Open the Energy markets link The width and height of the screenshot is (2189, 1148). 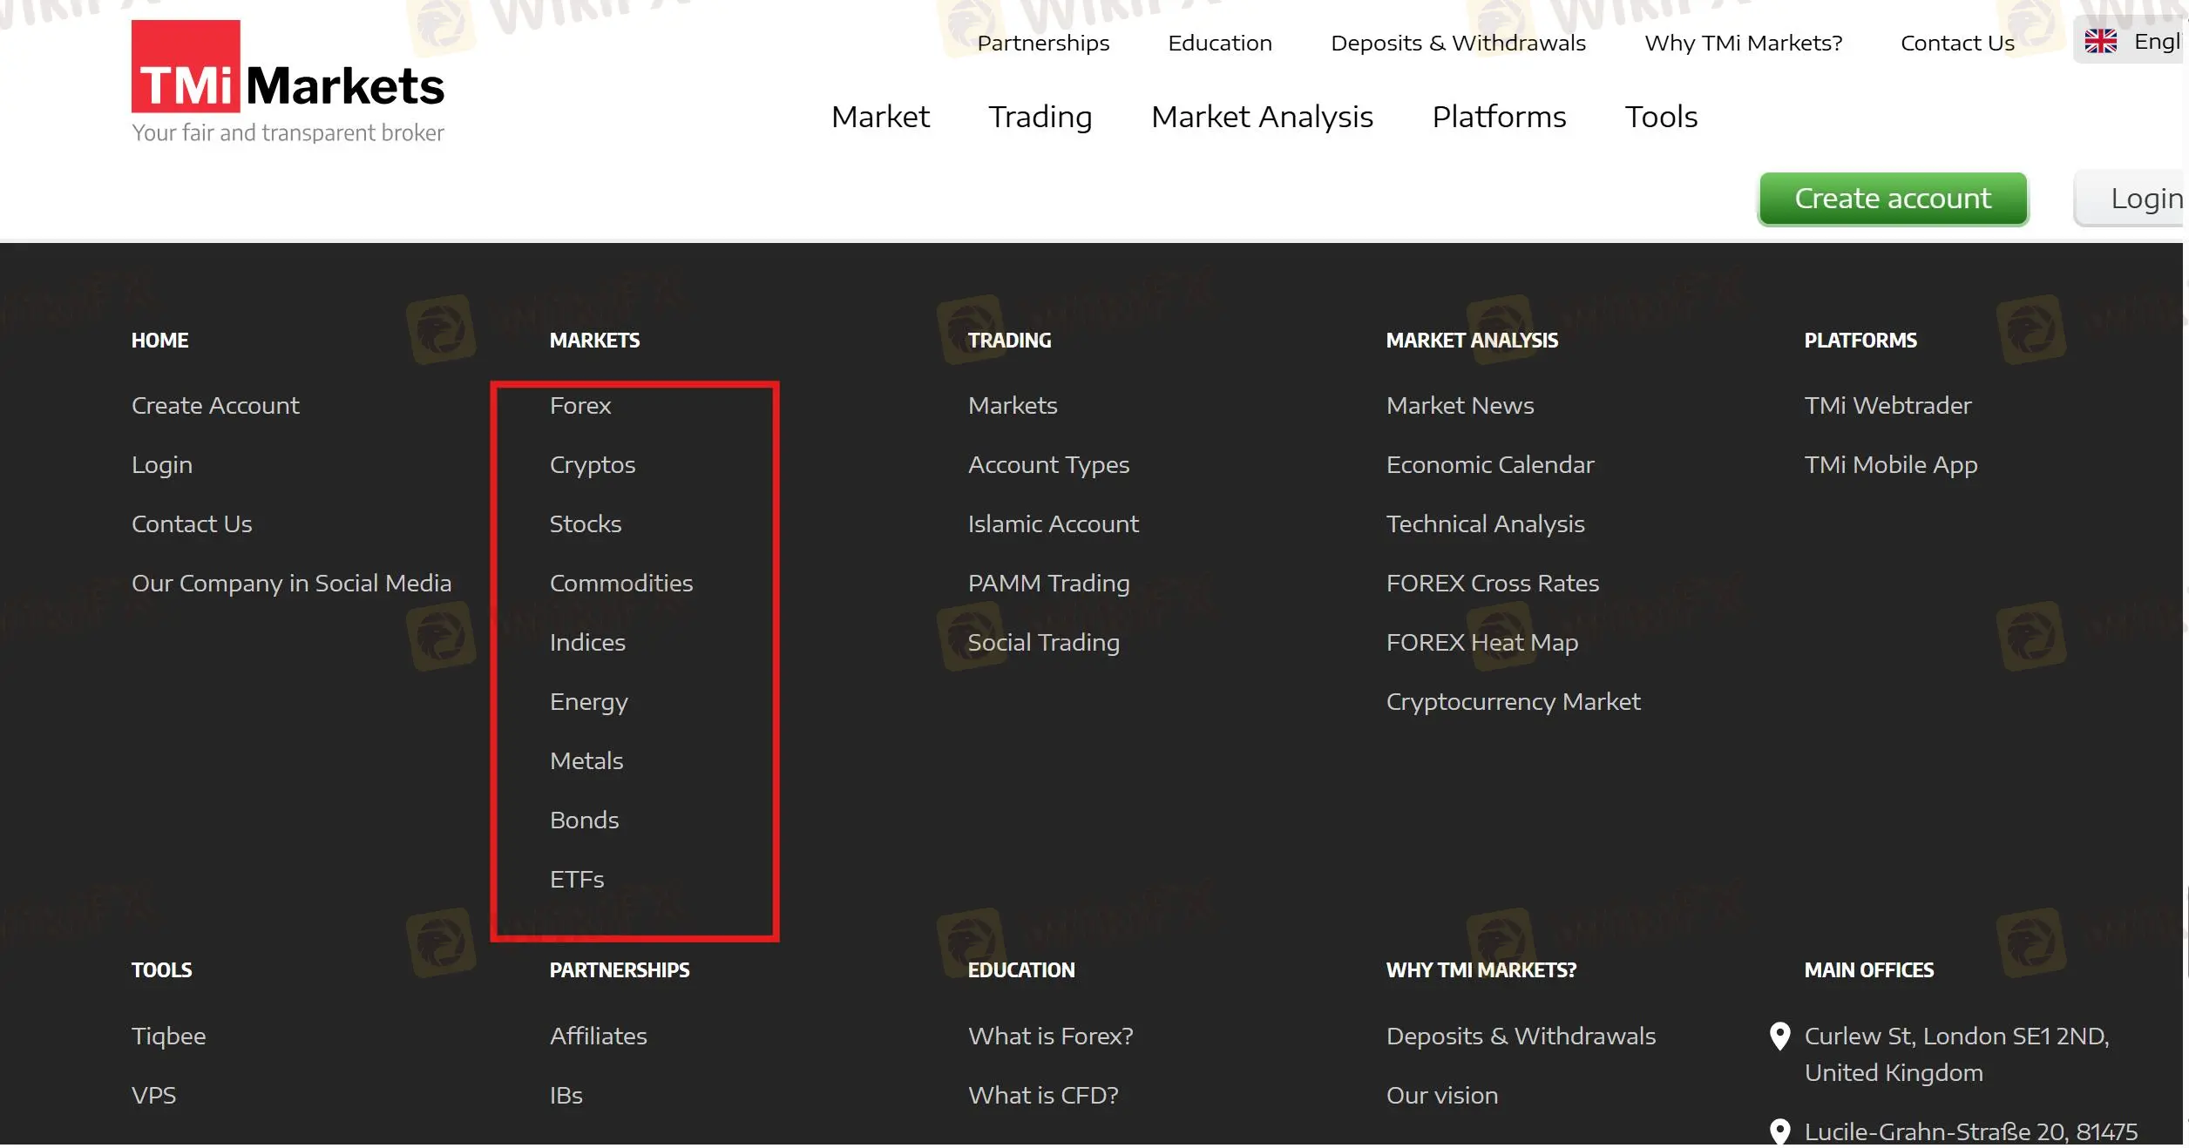click(x=589, y=702)
